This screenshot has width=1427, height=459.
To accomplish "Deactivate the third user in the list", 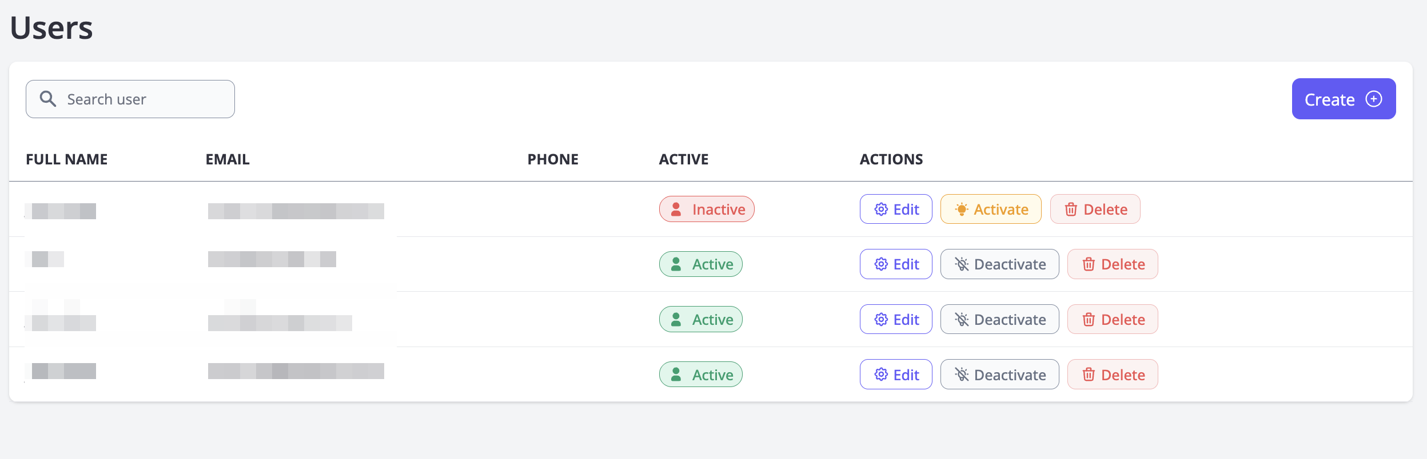I will tap(999, 320).
